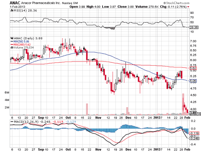Click the 6M volume axis label
201x152 pixels.
click(x=7, y=93)
